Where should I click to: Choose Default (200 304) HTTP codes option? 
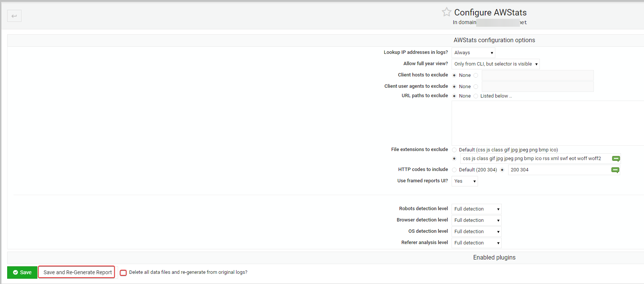[x=454, y=170]
